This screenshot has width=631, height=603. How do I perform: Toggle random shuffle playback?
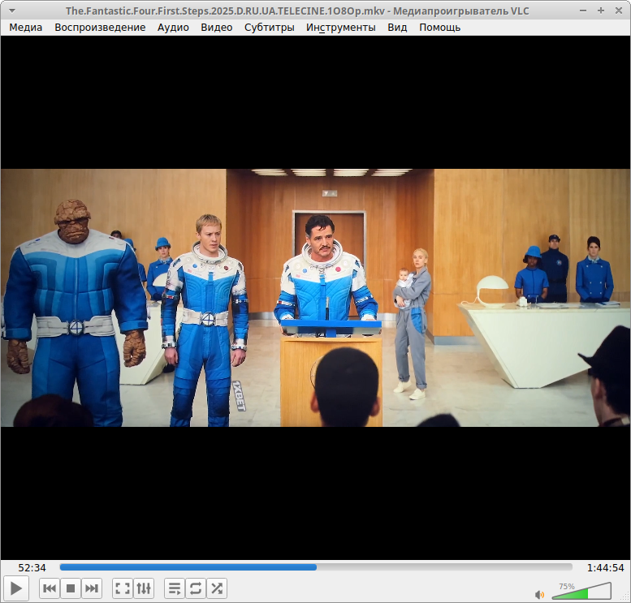tap(217, 588)
